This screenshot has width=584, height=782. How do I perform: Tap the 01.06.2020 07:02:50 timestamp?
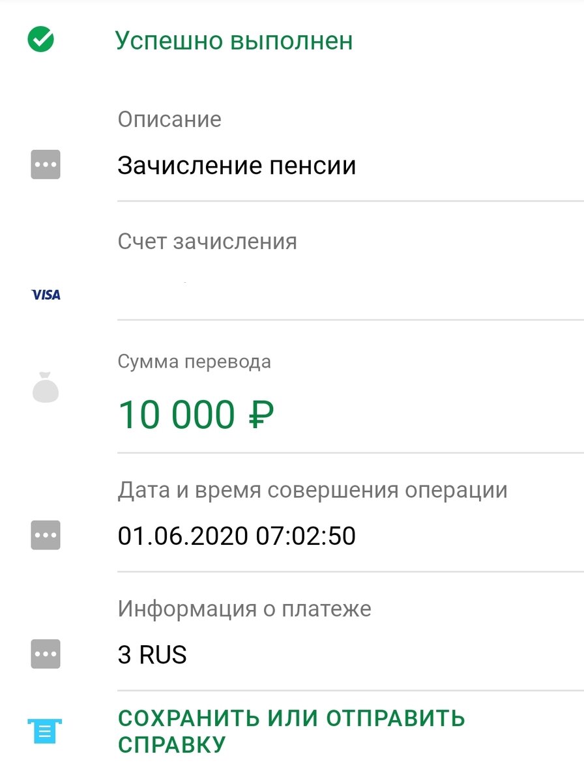click(237, 536)
